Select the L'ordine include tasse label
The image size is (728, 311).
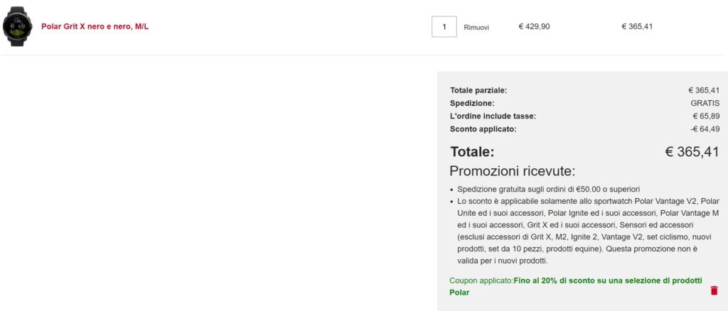[493, 116]
